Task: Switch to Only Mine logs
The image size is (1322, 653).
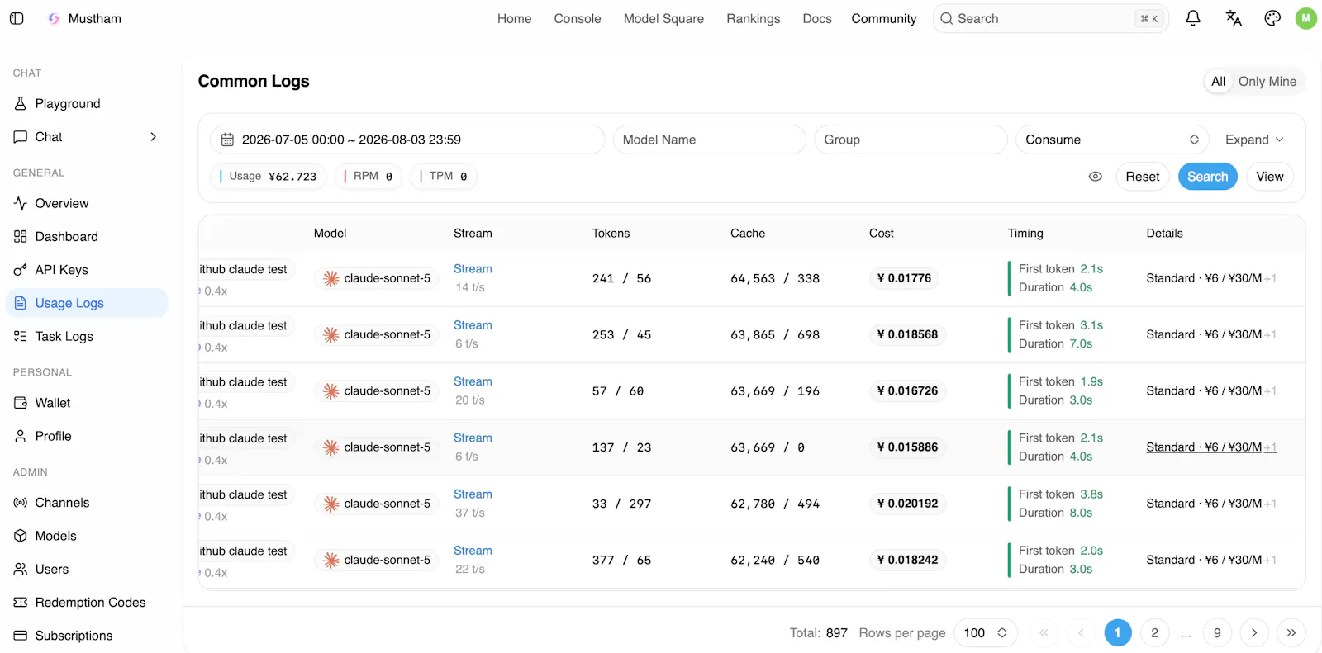Action: [1267, 81]
